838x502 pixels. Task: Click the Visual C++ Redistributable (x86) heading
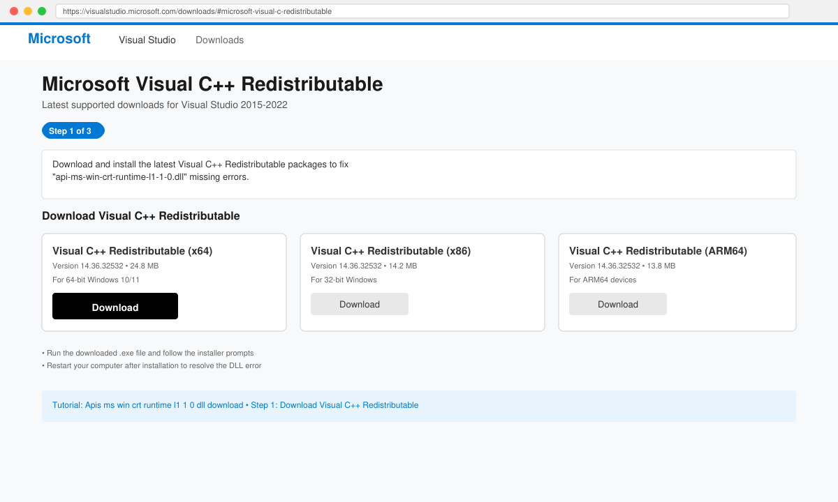click(x=391, y=251)
